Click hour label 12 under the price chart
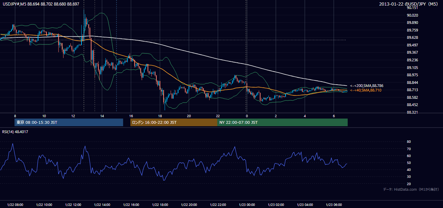 pyautogui.click(x=73, y=116)
